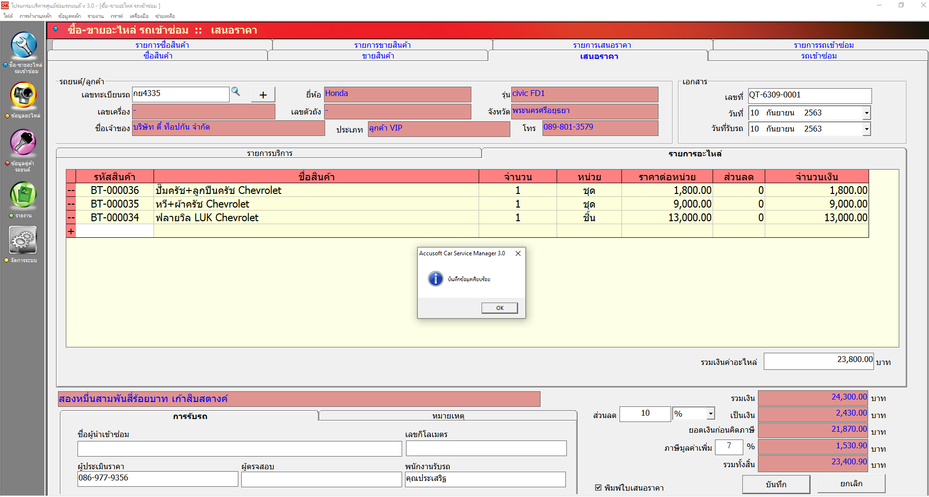Switch to รายการรถเข้าซ่อม tab

(824, 45)
